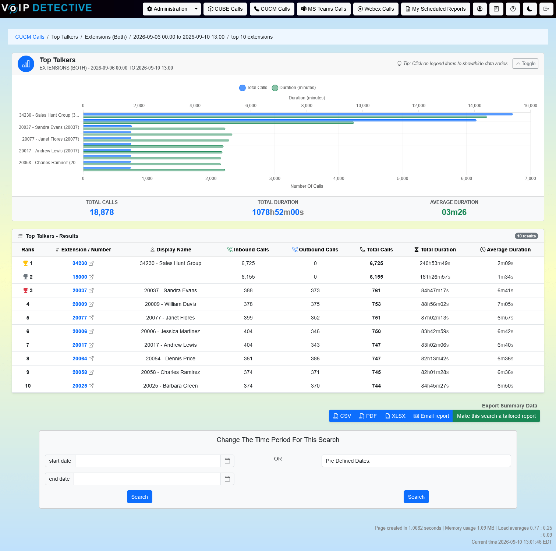Open extension 20064 link
This screenshot has height=551, width=556.
(x=80, y=358)
